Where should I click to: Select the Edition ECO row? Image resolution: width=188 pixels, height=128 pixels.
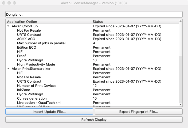point(92,48)
